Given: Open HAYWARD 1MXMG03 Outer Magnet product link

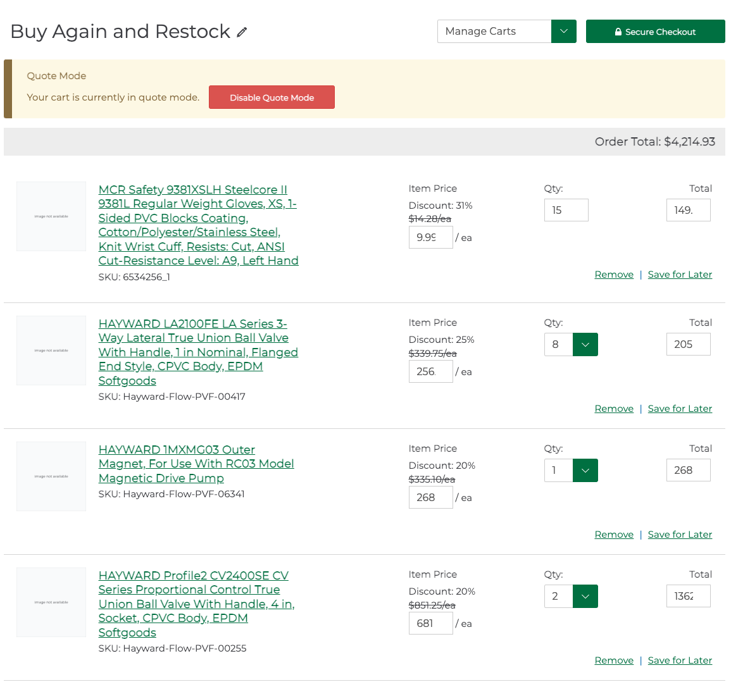Looking at the screenshot, I should coord(196,464).
